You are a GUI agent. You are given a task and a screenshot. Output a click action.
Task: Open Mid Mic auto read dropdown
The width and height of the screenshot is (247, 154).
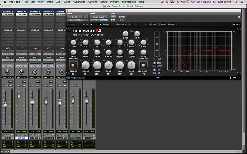[x=22, y=60]
